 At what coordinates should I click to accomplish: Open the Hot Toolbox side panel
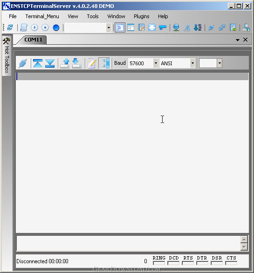7,56
